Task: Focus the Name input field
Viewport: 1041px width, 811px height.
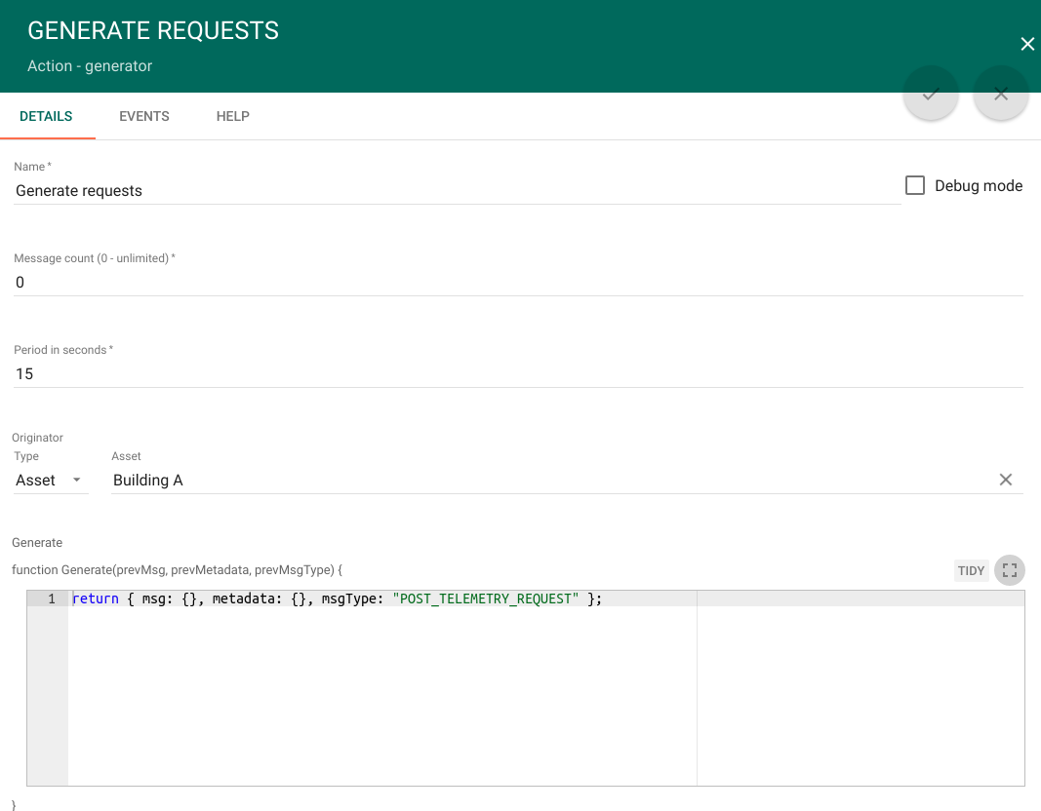Action: coord(457,191)
